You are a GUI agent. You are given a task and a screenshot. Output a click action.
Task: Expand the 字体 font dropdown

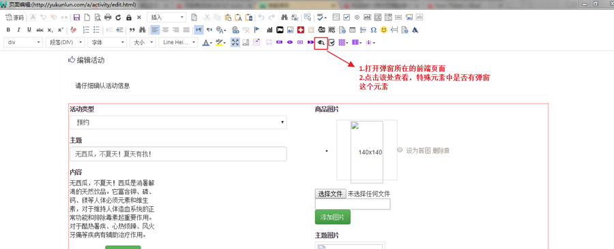click(107, 43)
